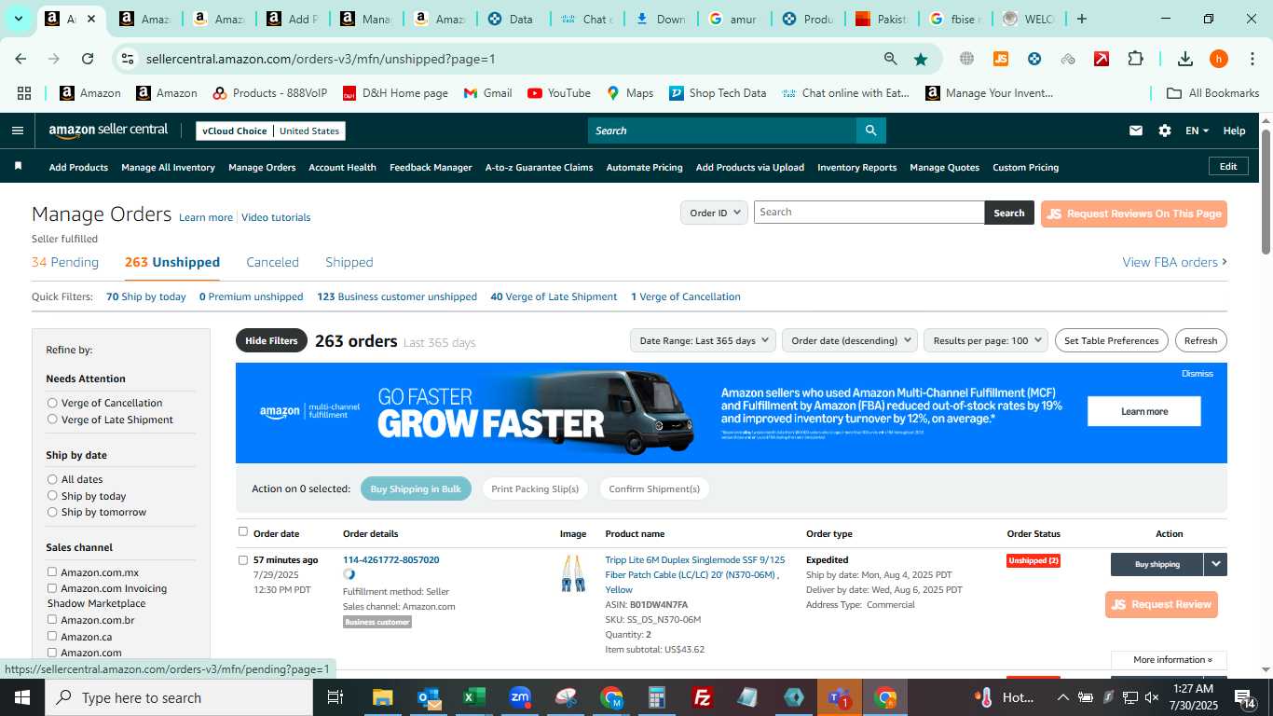1273x716 pixels.
Task: Open FileZilla from the taskbar
Action: (703, 697)
